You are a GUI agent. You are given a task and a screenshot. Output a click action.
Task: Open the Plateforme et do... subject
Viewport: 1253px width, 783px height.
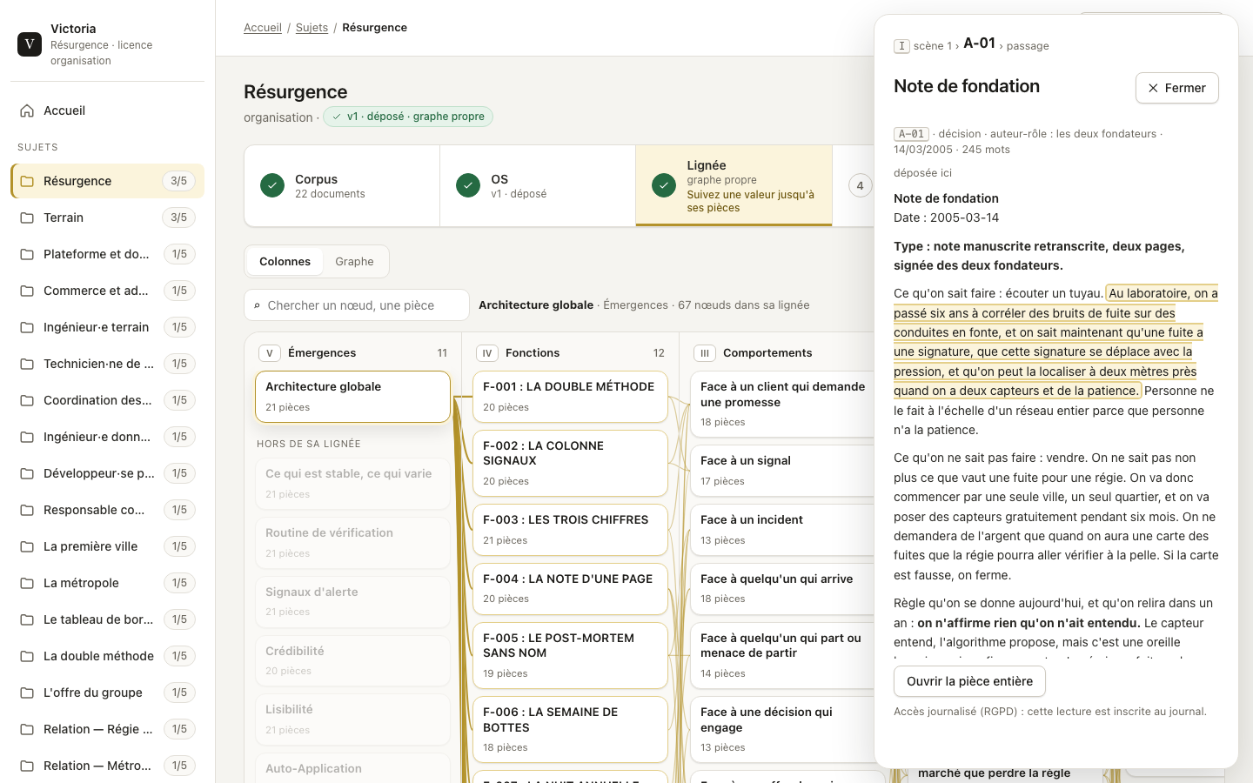(x=107, y=254)
